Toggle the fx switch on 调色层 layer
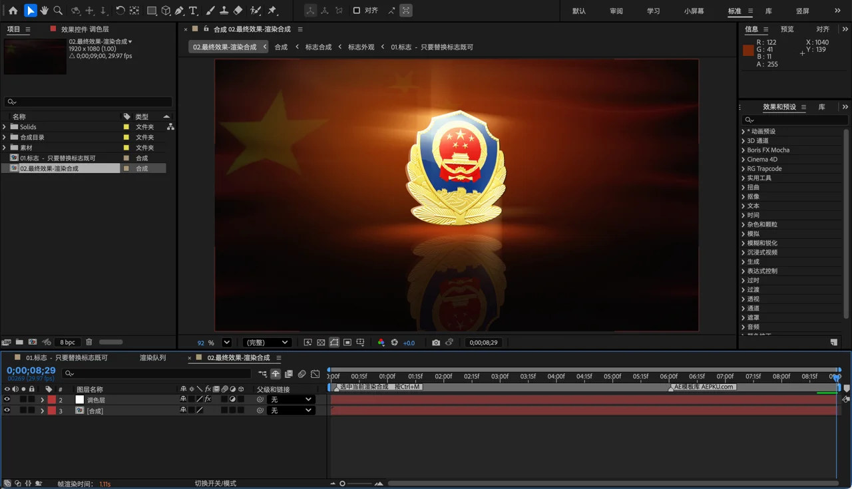 (208, 400)
